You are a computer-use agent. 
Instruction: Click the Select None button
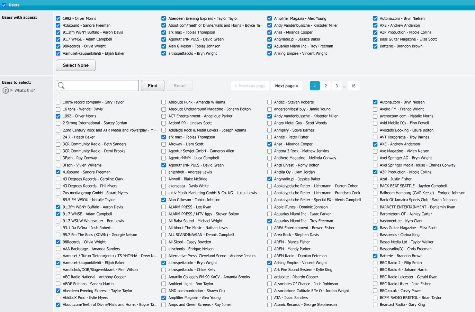[x=75, y=65]
